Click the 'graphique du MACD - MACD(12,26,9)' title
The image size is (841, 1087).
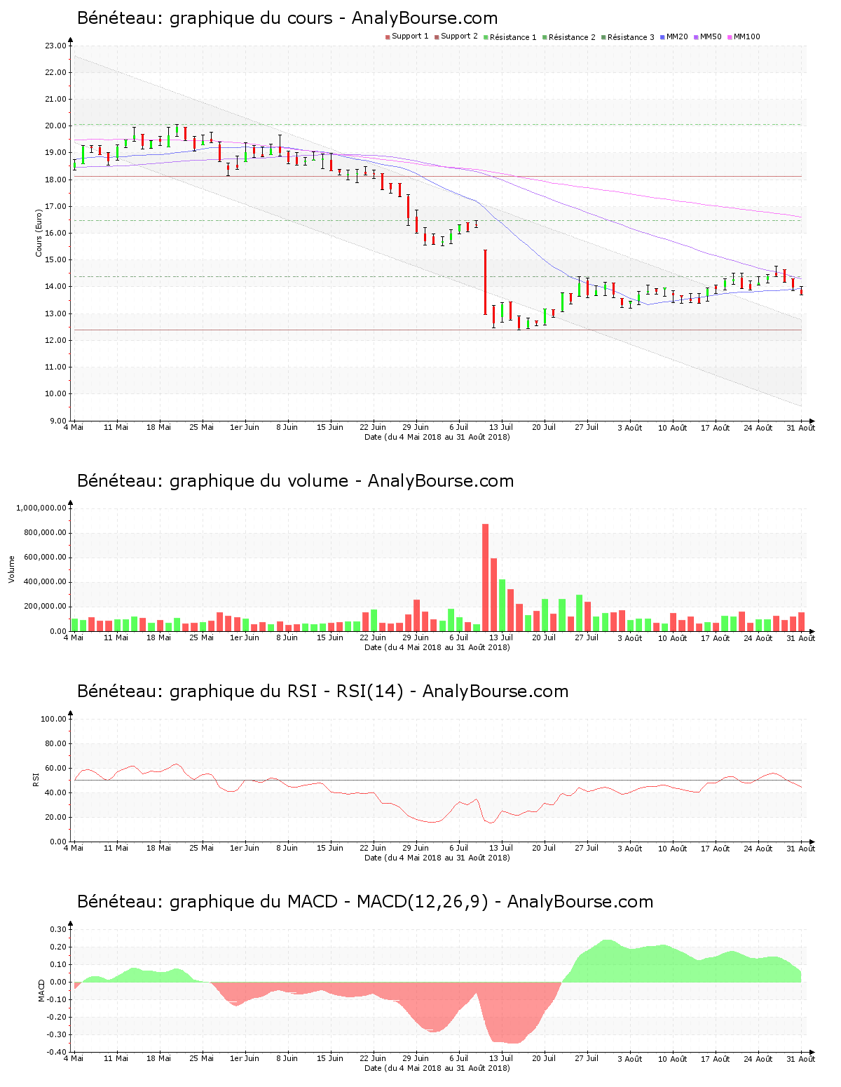[365, 902]
